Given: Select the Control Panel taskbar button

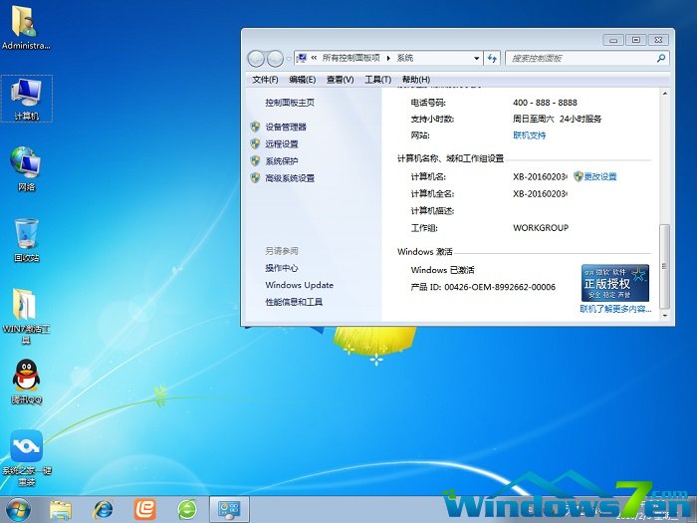Looking at the screenshot, I should [229, 510].
